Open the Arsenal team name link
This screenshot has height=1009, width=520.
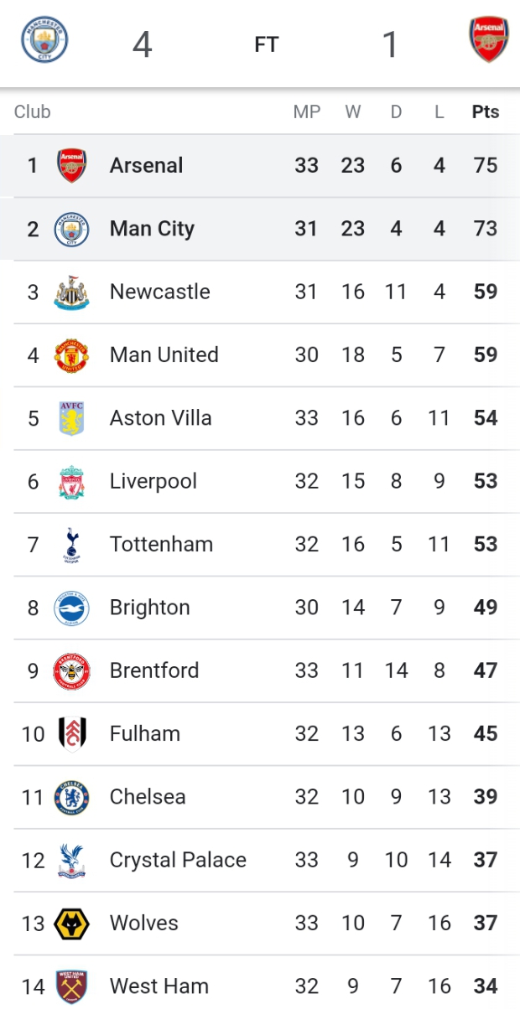point(146,165)
